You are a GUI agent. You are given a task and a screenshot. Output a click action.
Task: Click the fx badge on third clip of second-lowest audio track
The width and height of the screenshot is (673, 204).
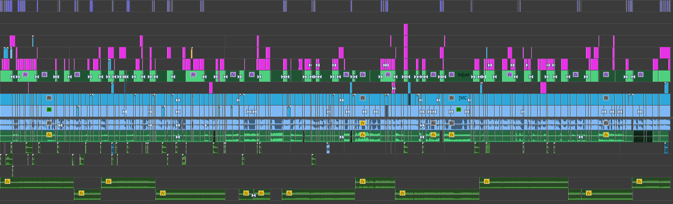[x=362, y=182]
